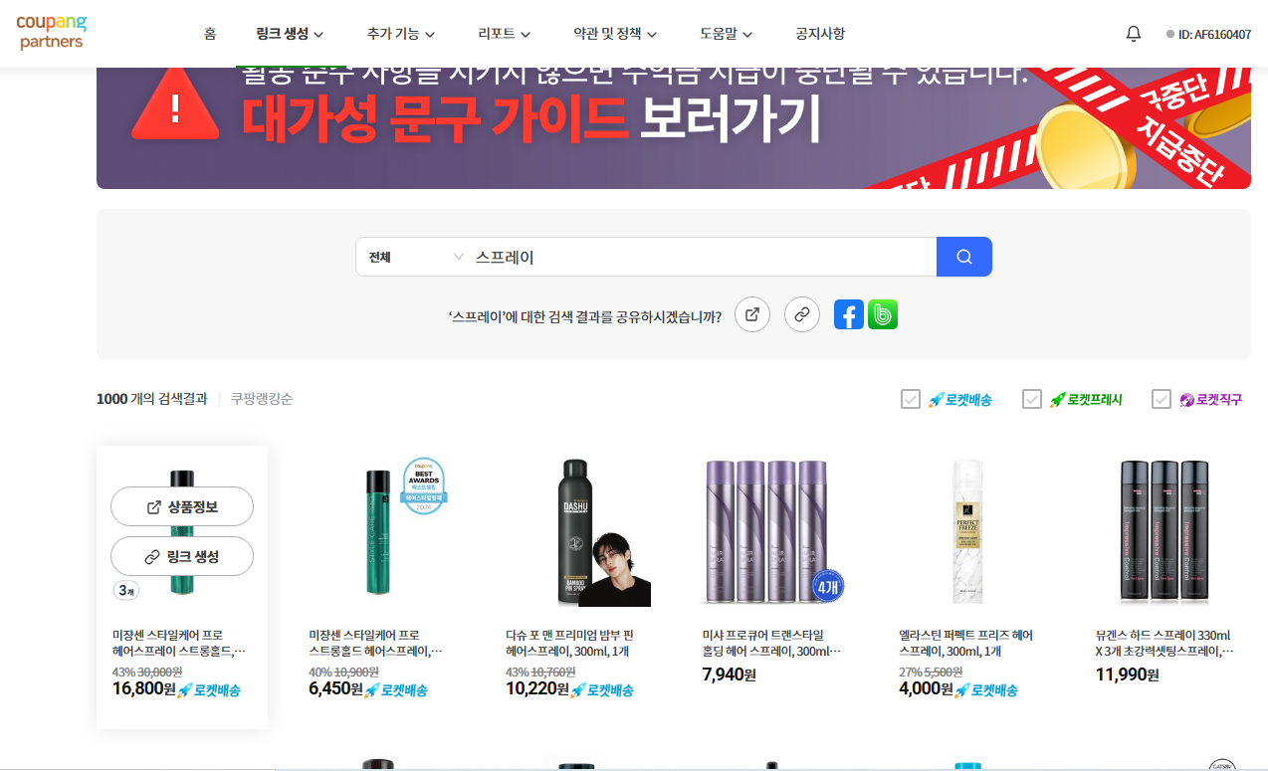
Task: Open the 대가성 문구 가이드 보러가기 banner
Action: 674,127
